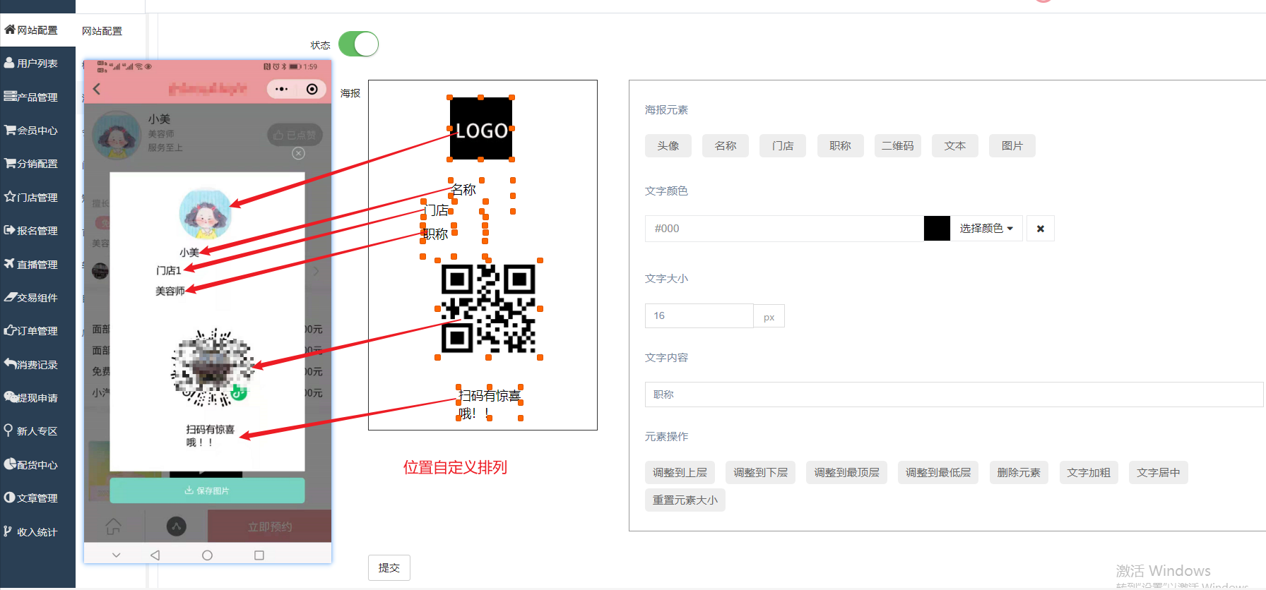Click the 文章管理 half-circle icon

coord(9,498)
